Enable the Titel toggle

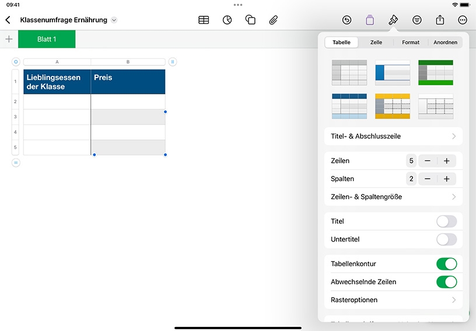pyautogui.click(x=446, y=221)
